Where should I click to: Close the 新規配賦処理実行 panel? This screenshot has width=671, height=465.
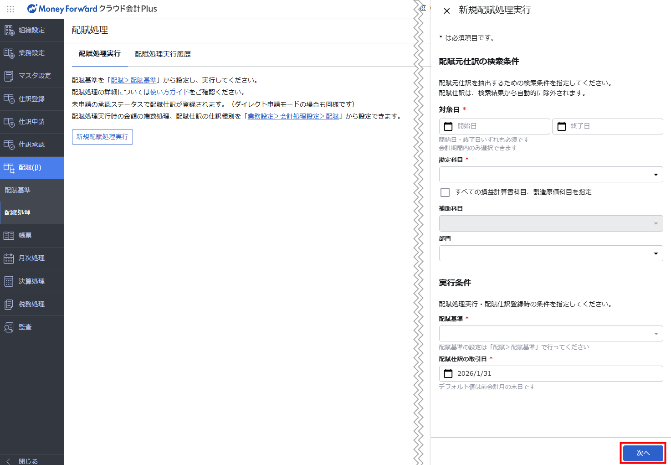(x=447, y=10)
